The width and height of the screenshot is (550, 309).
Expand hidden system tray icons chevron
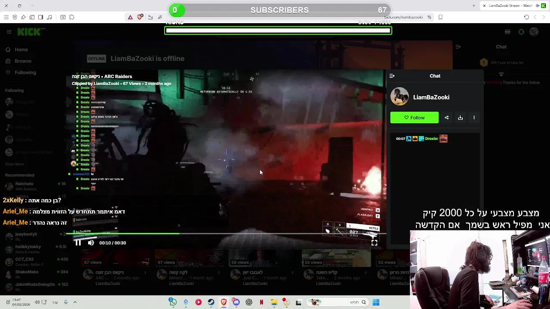pos(75,302)
